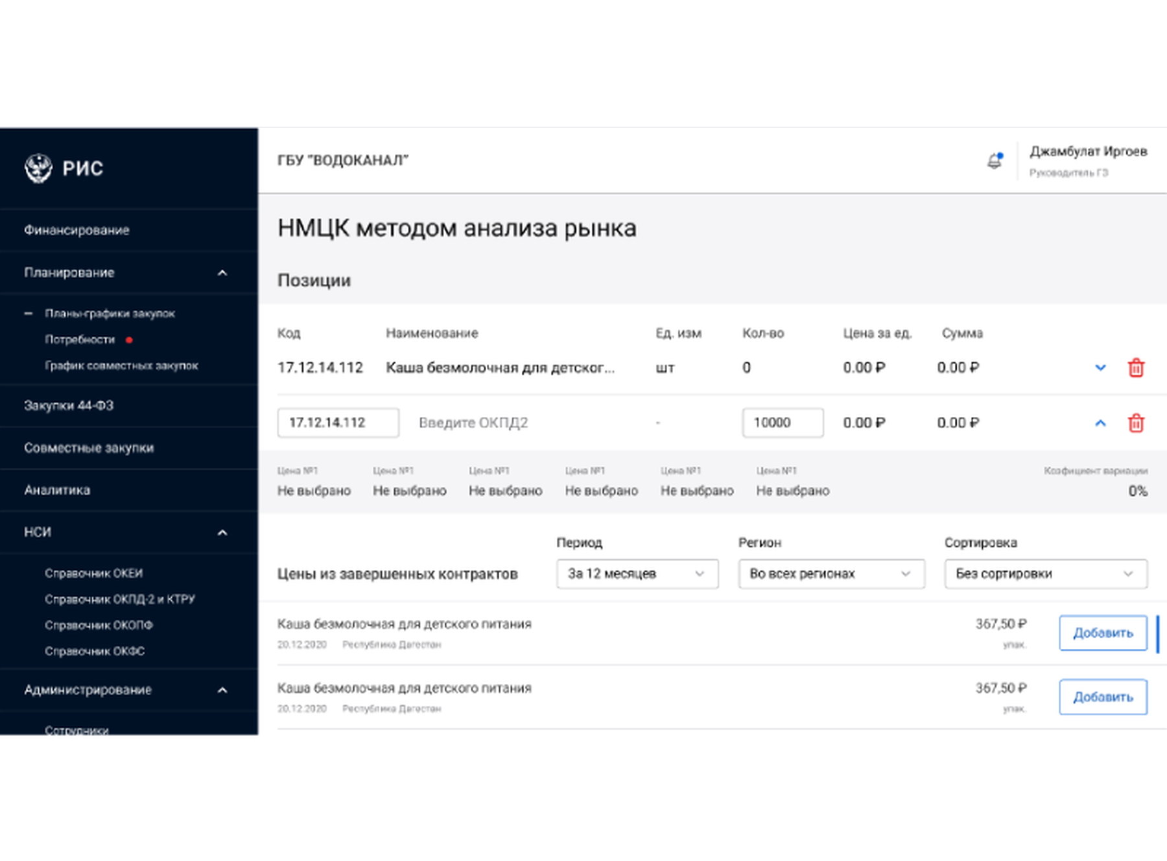This screenshot has width=1167, height=861.
Task: Click the РИС emblem logo
Action: pyautogui.click(x=38, y=169)
